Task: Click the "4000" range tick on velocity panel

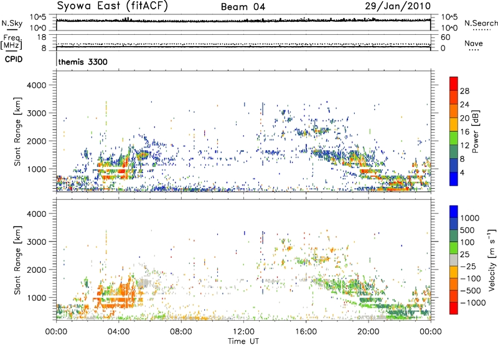Action: point(37,214)
